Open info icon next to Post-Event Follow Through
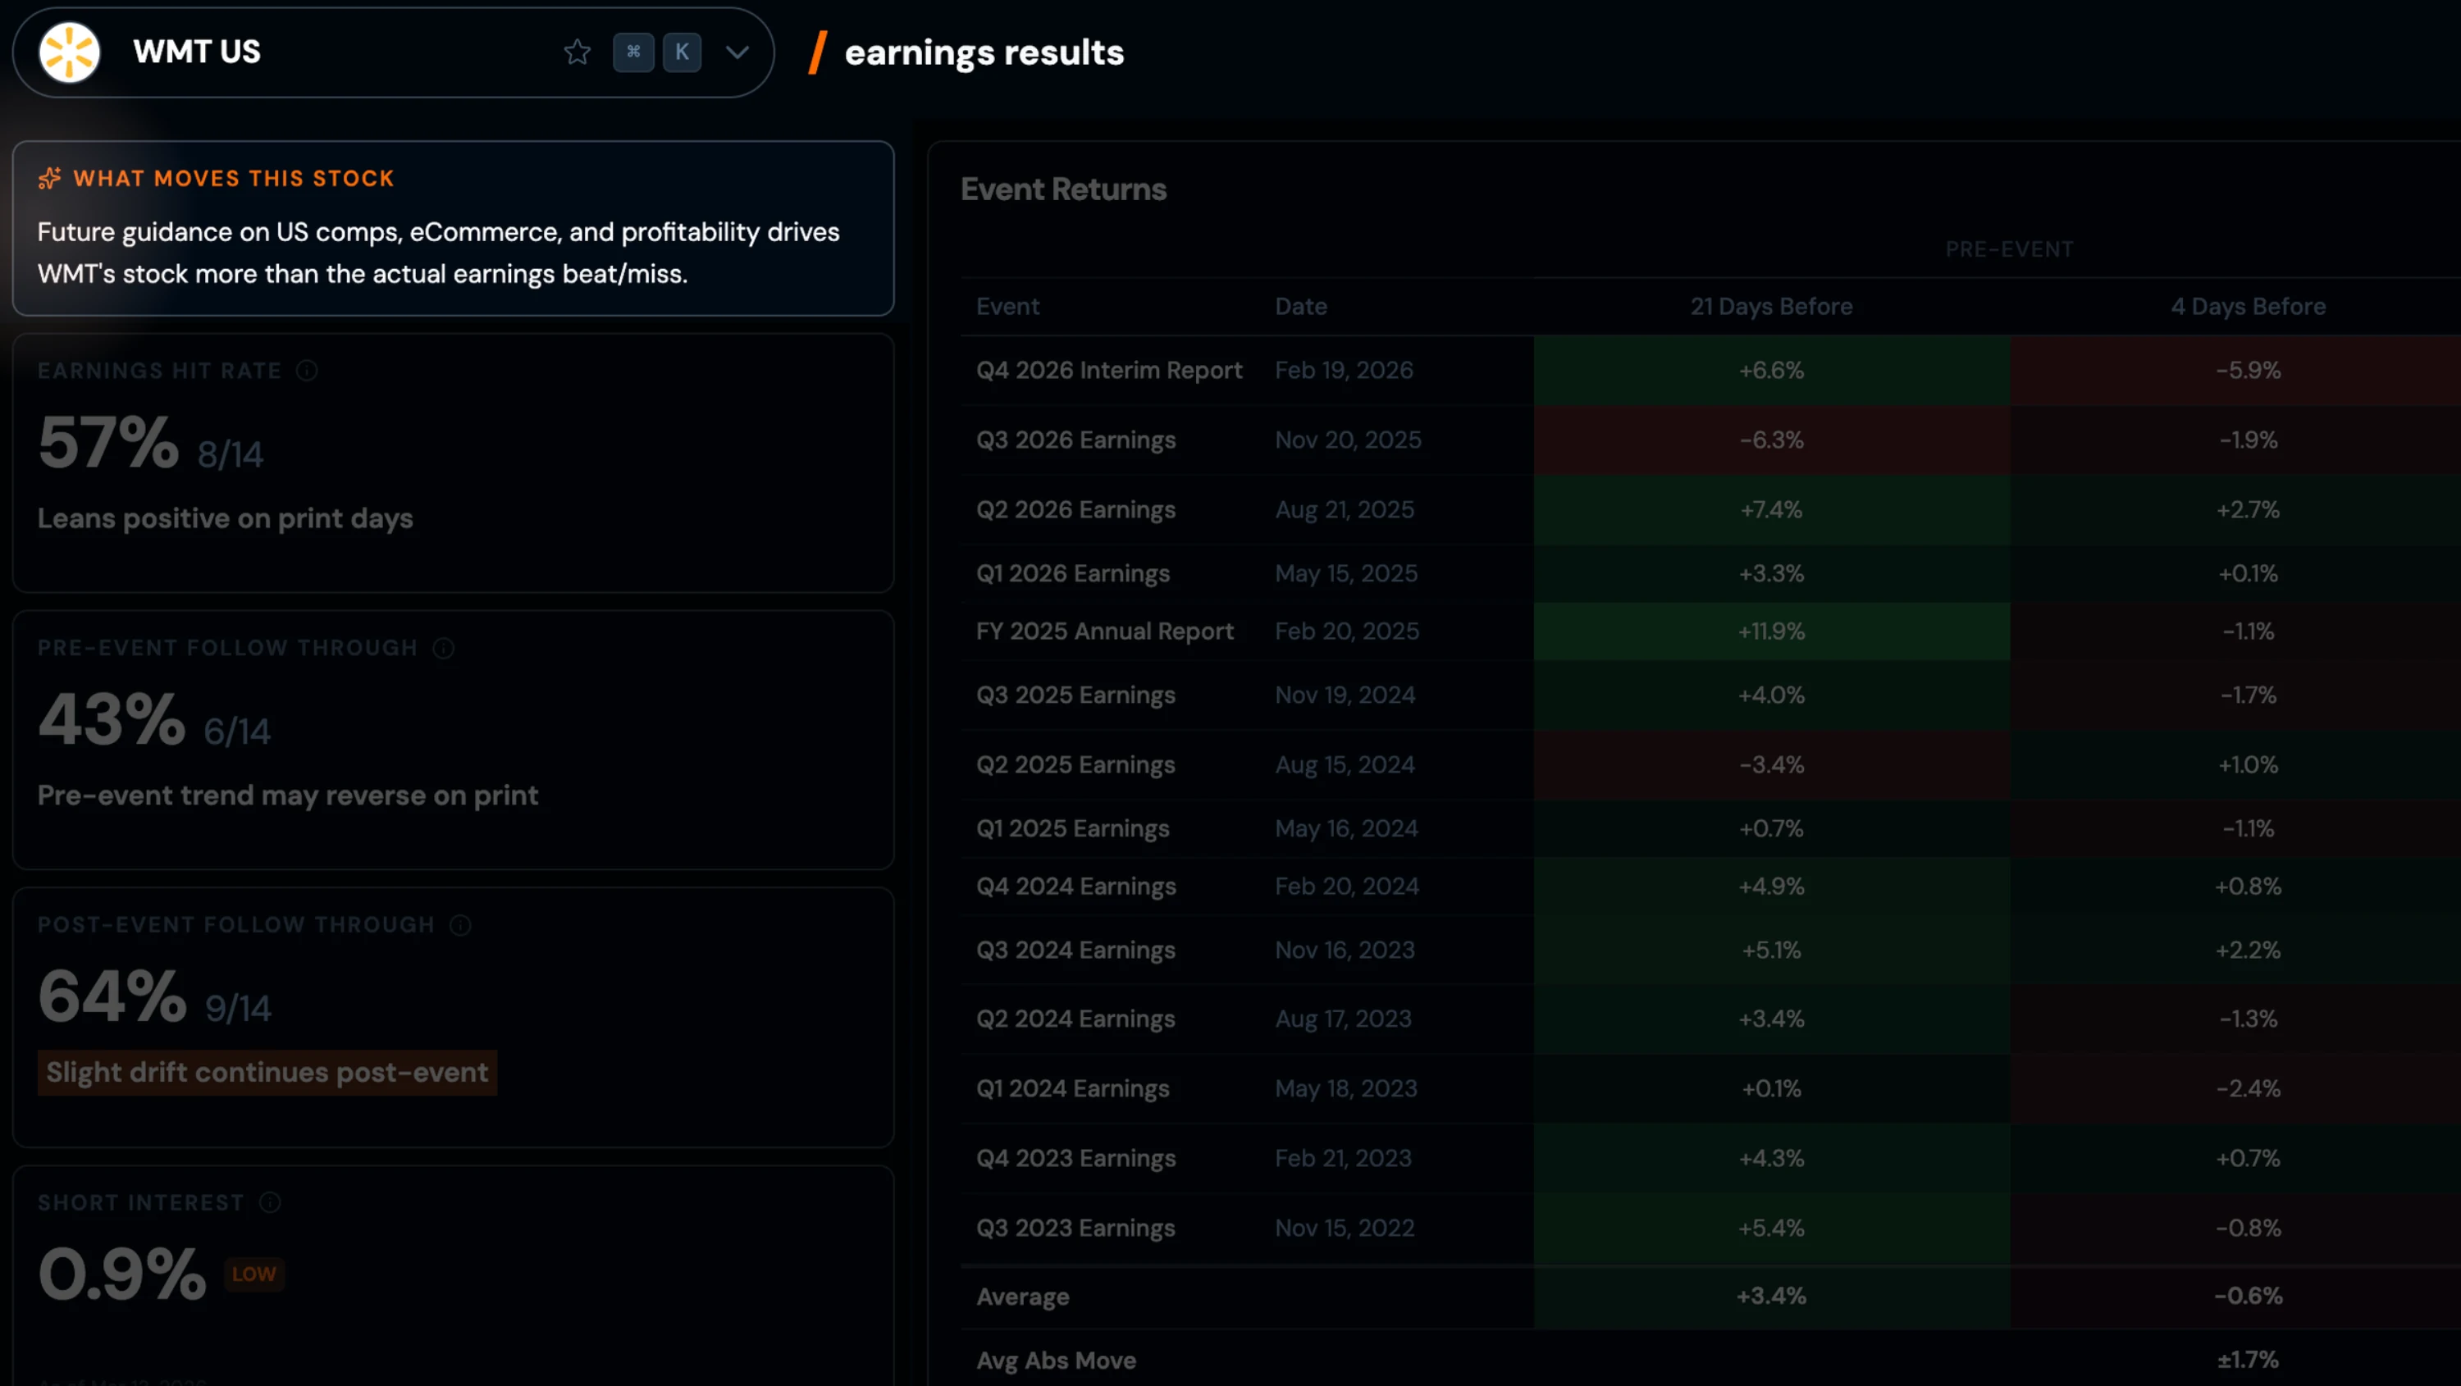The height and width of the screenshot is (1386, 2461). (x=460, y=926)
